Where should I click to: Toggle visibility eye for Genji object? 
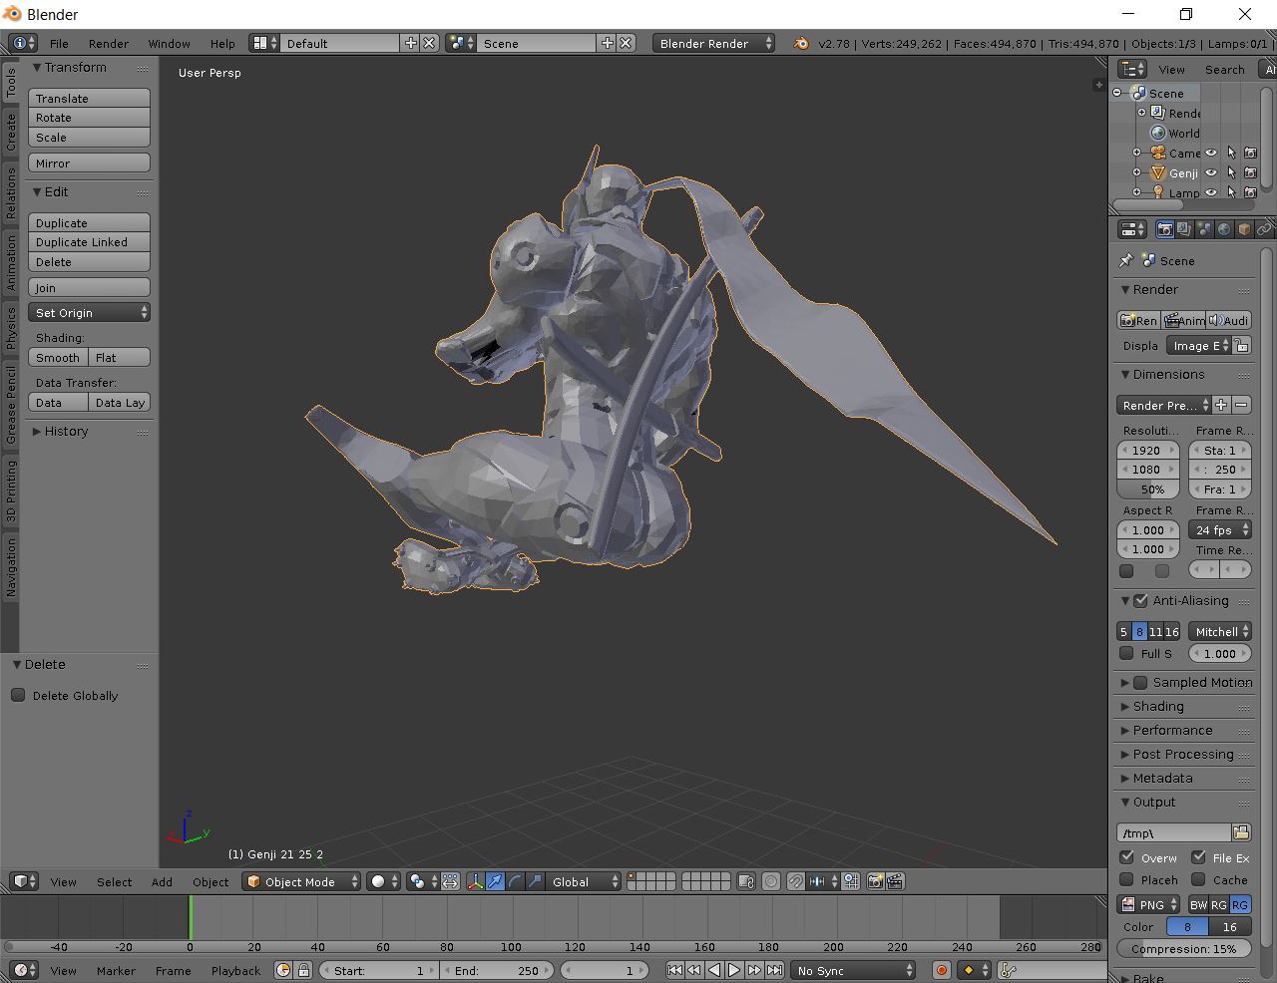pyautogui.click(x=1211, y=172)
